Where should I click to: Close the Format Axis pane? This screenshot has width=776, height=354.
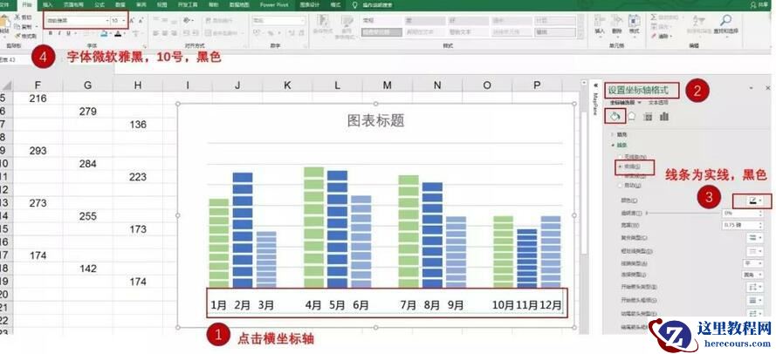tap(767, 87)
